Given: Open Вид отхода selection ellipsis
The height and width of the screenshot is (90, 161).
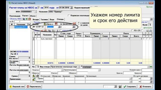Looking at the screenshot, I should click(x=79, y=67).
